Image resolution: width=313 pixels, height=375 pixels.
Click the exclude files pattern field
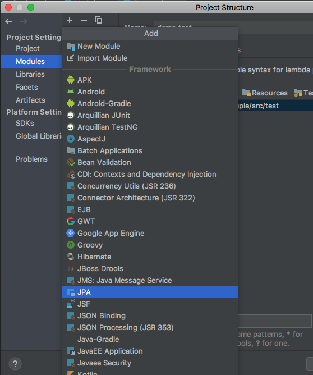pyautogui.click(x=275, y=321)
